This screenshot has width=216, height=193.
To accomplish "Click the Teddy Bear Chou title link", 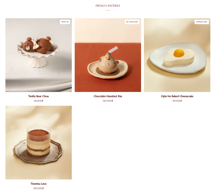I will [39, 96].
